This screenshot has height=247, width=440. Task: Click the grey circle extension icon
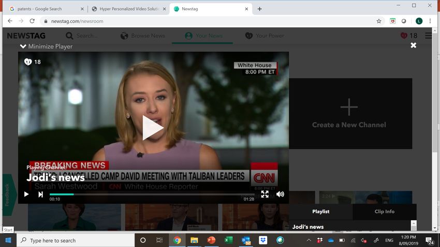pos(404,21)
